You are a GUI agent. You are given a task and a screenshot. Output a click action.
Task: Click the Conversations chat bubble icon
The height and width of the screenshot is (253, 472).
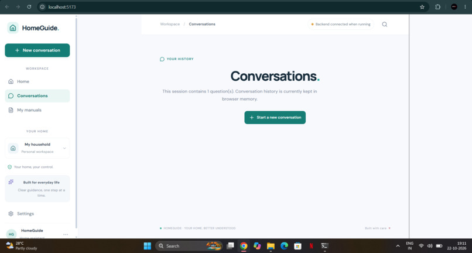(11, 96)
